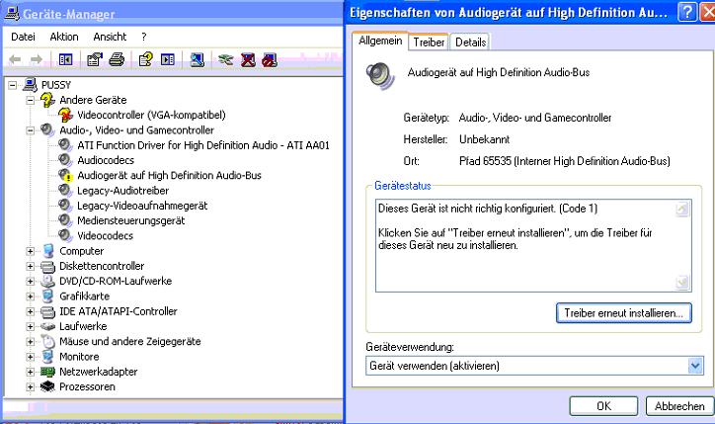Viewport: 715px width, 424px height.
Task: Click the dialog's title bar help question button
Action: pos(687,12)
